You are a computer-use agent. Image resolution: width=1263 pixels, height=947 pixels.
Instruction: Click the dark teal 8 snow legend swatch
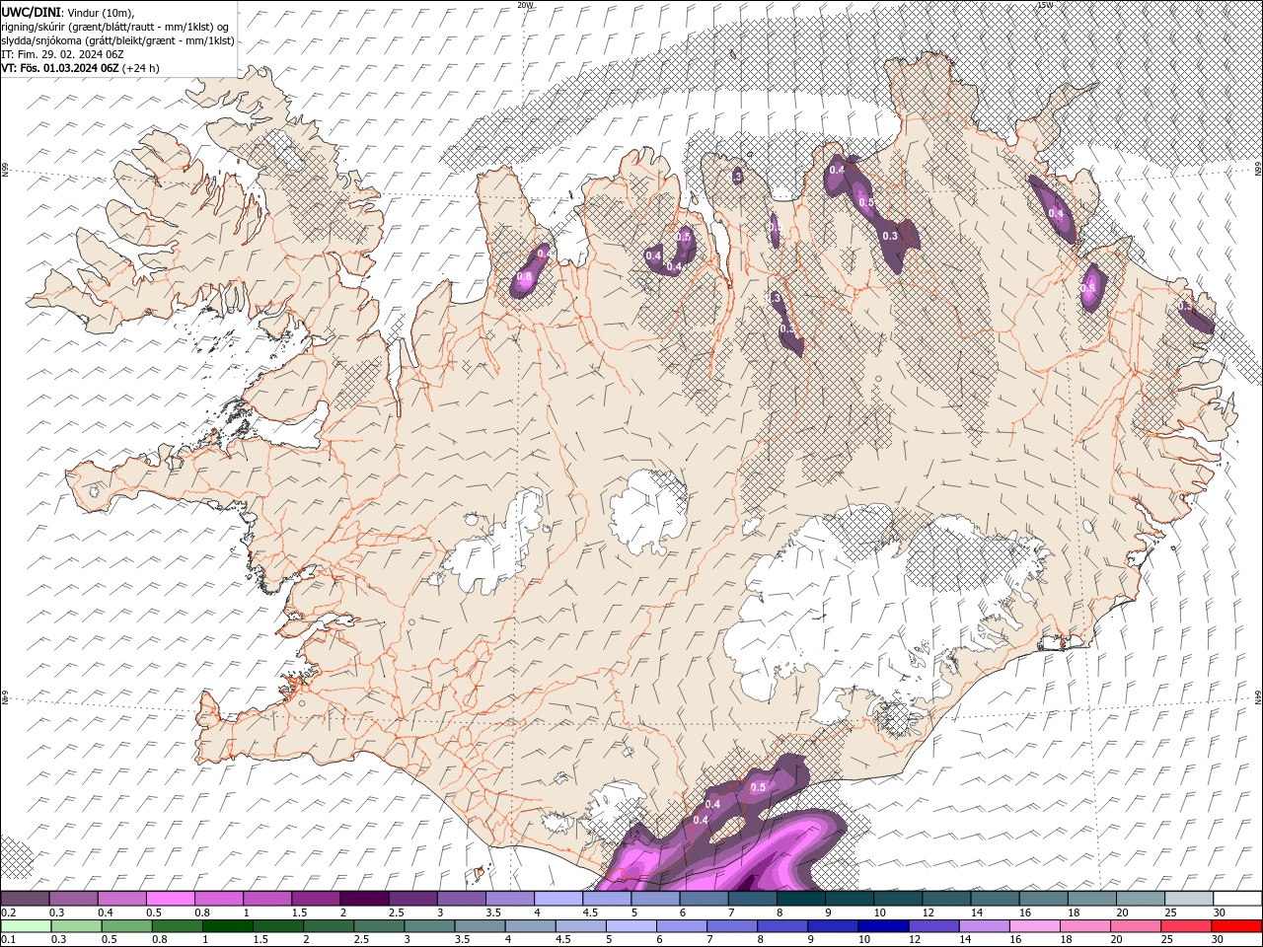coord(801,899)
